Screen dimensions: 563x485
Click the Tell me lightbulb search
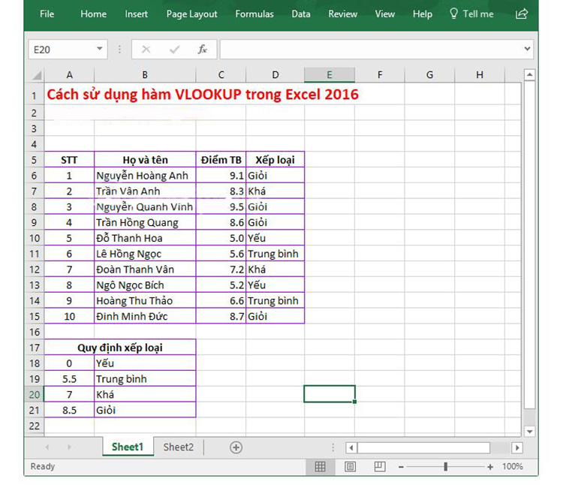pos(471,14)
